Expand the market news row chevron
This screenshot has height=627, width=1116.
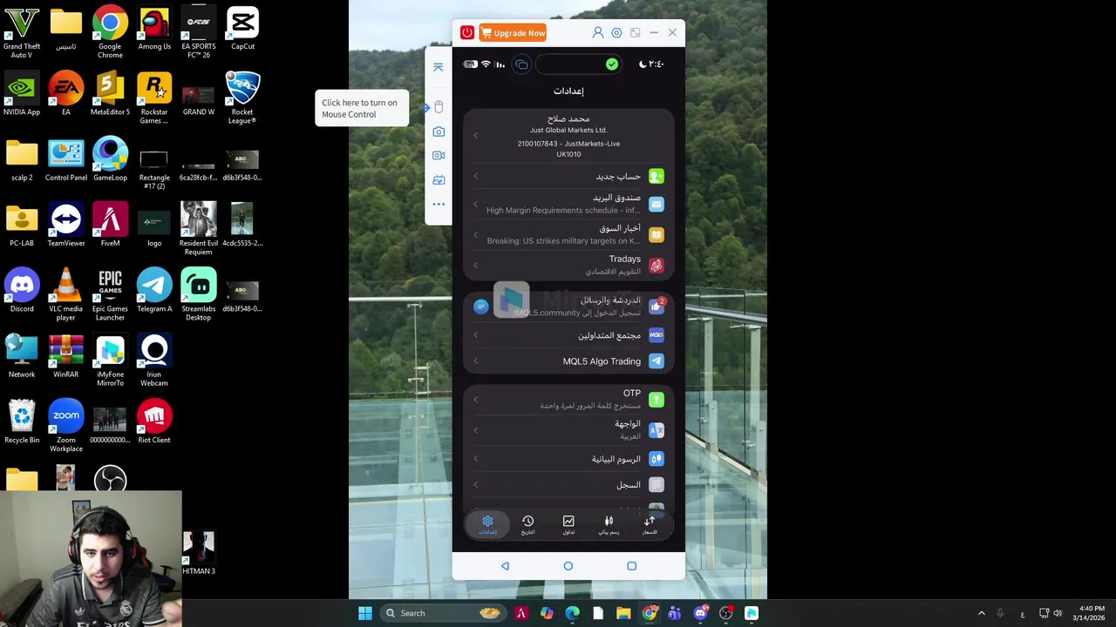tap(476, 235)
